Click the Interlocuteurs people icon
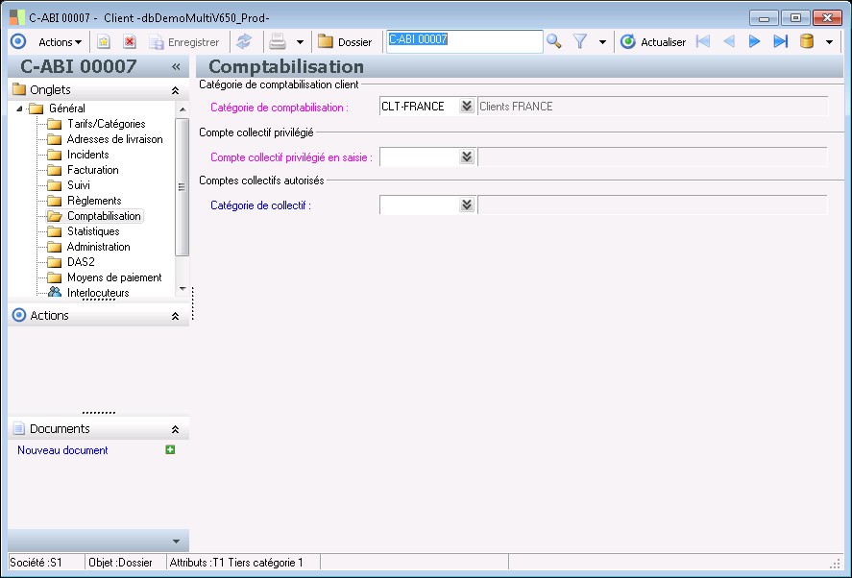 coord(55,292)
